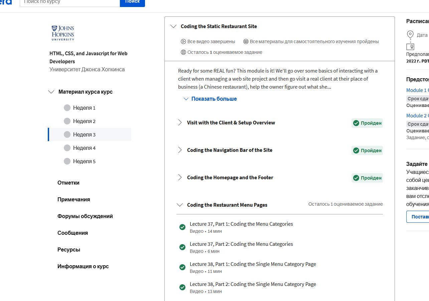Click the 'Пройден' badge for Coding the Navigation Bar
Screen dimensions: 429x301
tap(367, 150)
